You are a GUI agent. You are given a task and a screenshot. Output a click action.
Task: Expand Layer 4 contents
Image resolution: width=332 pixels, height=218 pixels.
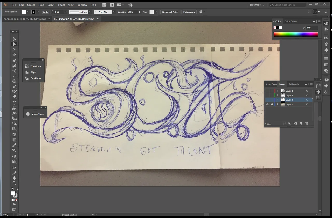278,100
